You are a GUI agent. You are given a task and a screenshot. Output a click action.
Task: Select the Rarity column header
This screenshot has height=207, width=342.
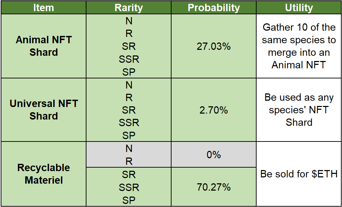click(129, 8)
